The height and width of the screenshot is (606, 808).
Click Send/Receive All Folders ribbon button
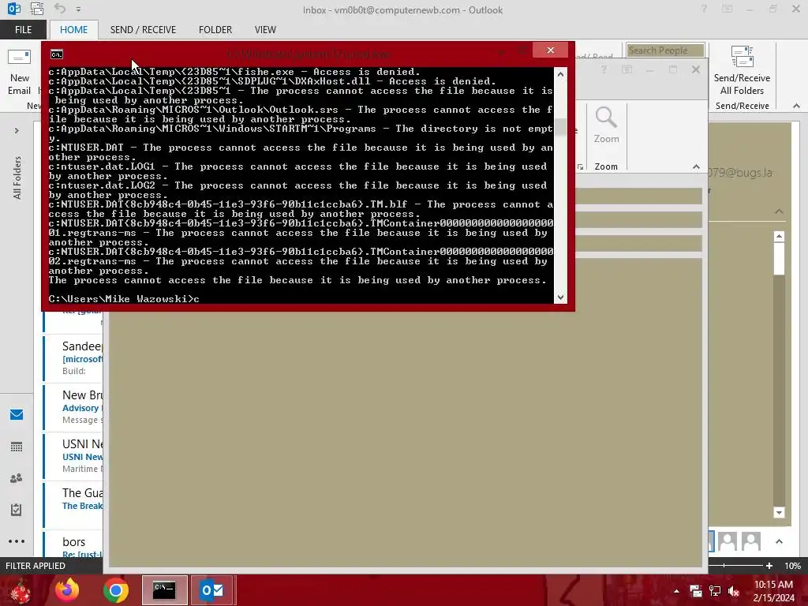(x=742, y=70)
